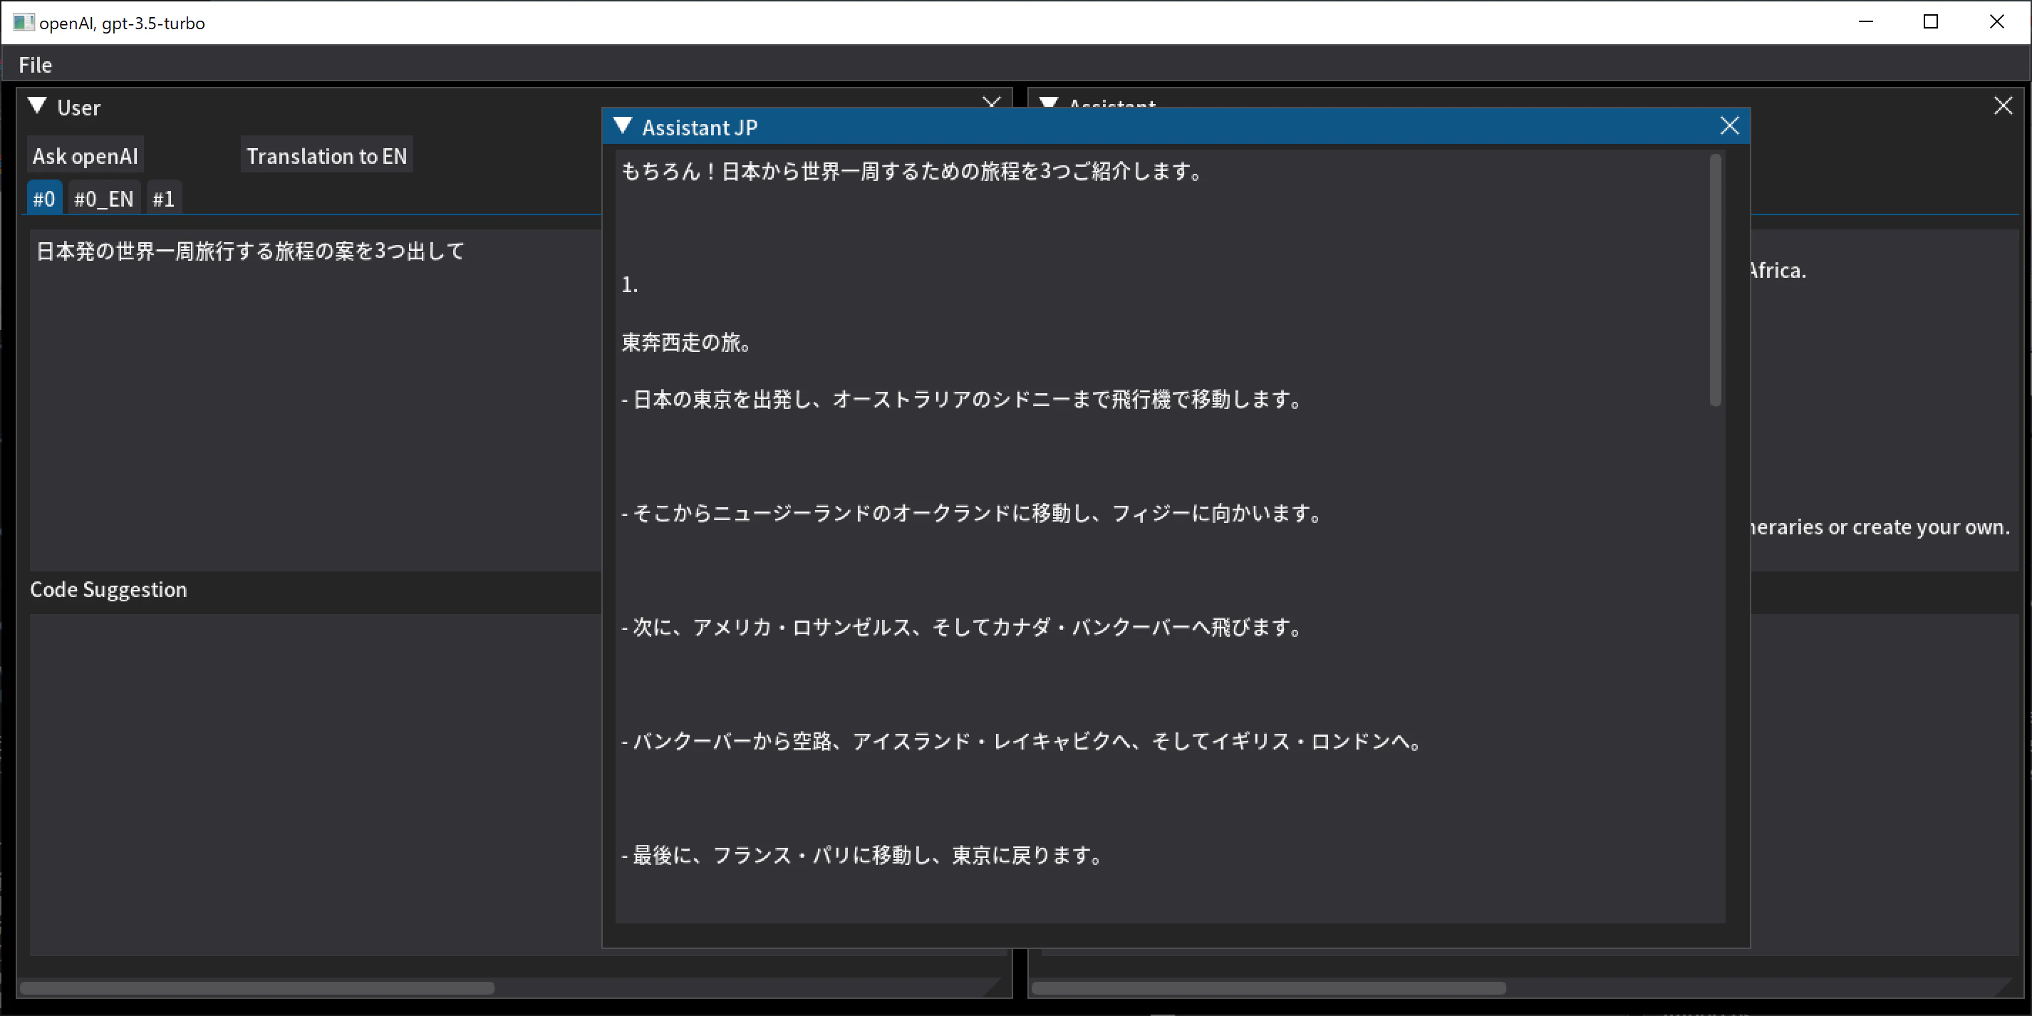Click the Assistant JP vertical scrollbar thumb

[1715, 280]
